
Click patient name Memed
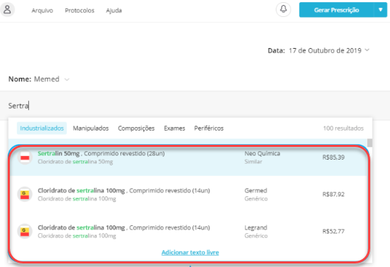point(47,79)
